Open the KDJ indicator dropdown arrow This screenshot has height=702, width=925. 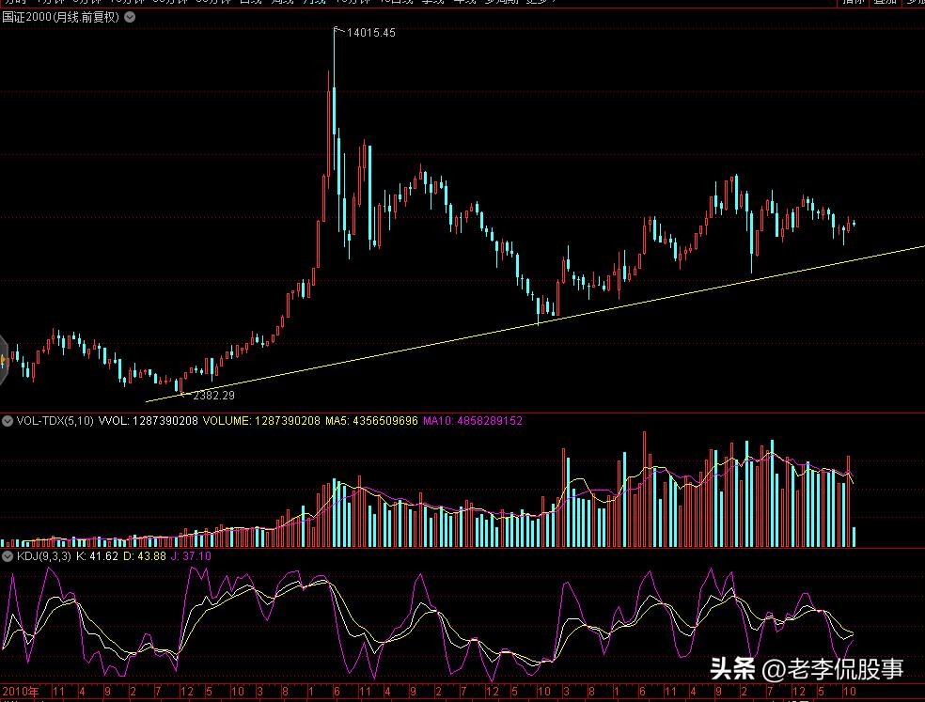tap(8, 556)
